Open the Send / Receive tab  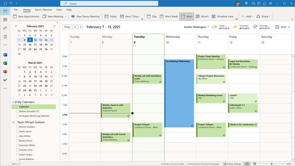43,9
